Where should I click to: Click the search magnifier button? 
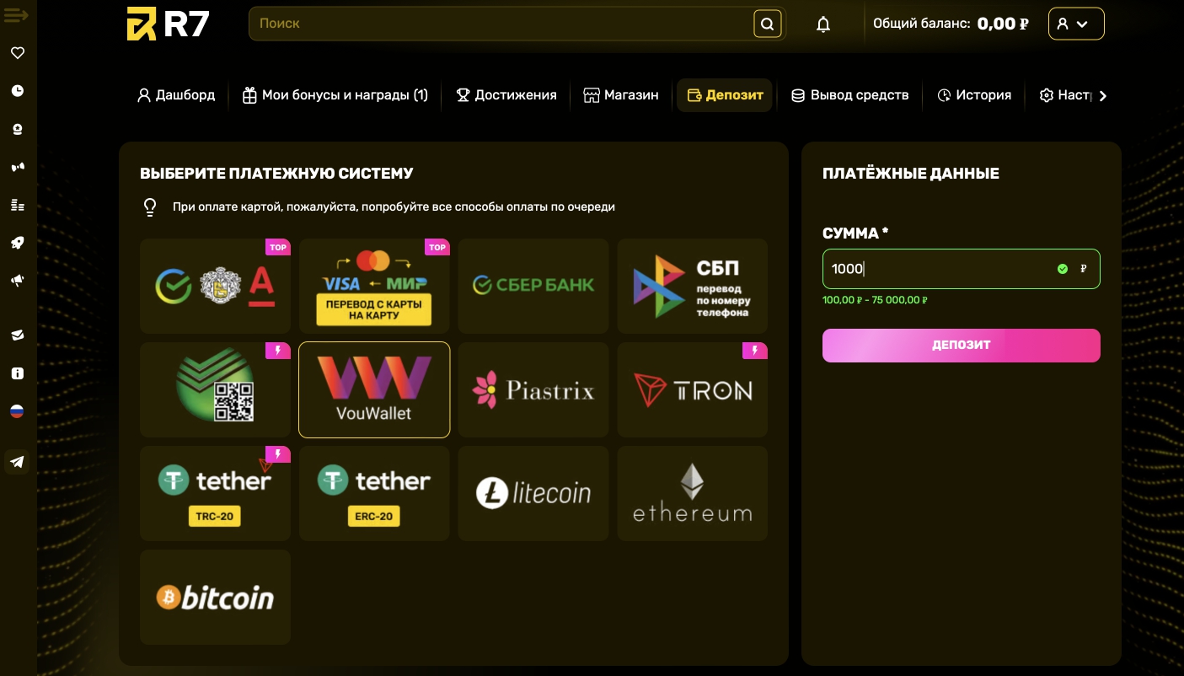click(x=767, y=24)
